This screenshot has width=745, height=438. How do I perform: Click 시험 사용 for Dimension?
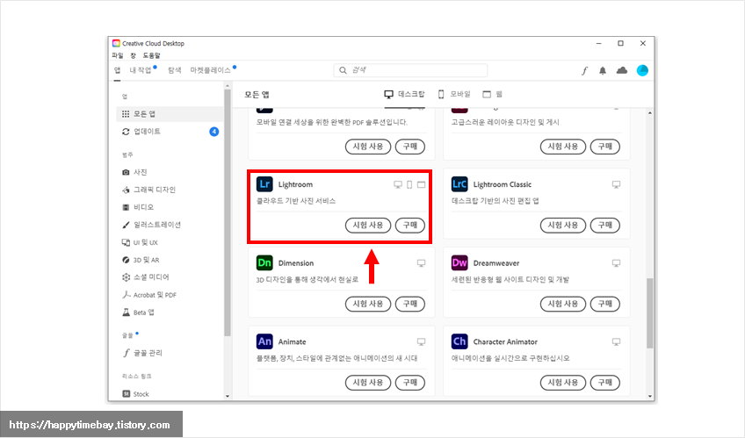368,305
